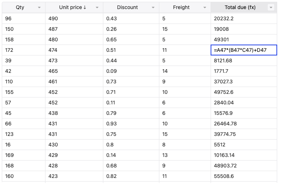
Task: Select the Unit price cell showing 490
Action: pyautogui.click(x=74, y=18)
